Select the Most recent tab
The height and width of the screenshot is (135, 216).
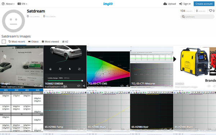[x=17, y=42]
